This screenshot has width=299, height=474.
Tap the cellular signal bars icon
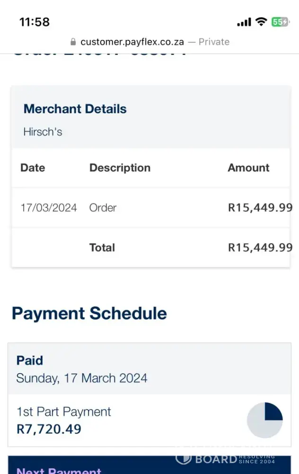pos(244,22)
